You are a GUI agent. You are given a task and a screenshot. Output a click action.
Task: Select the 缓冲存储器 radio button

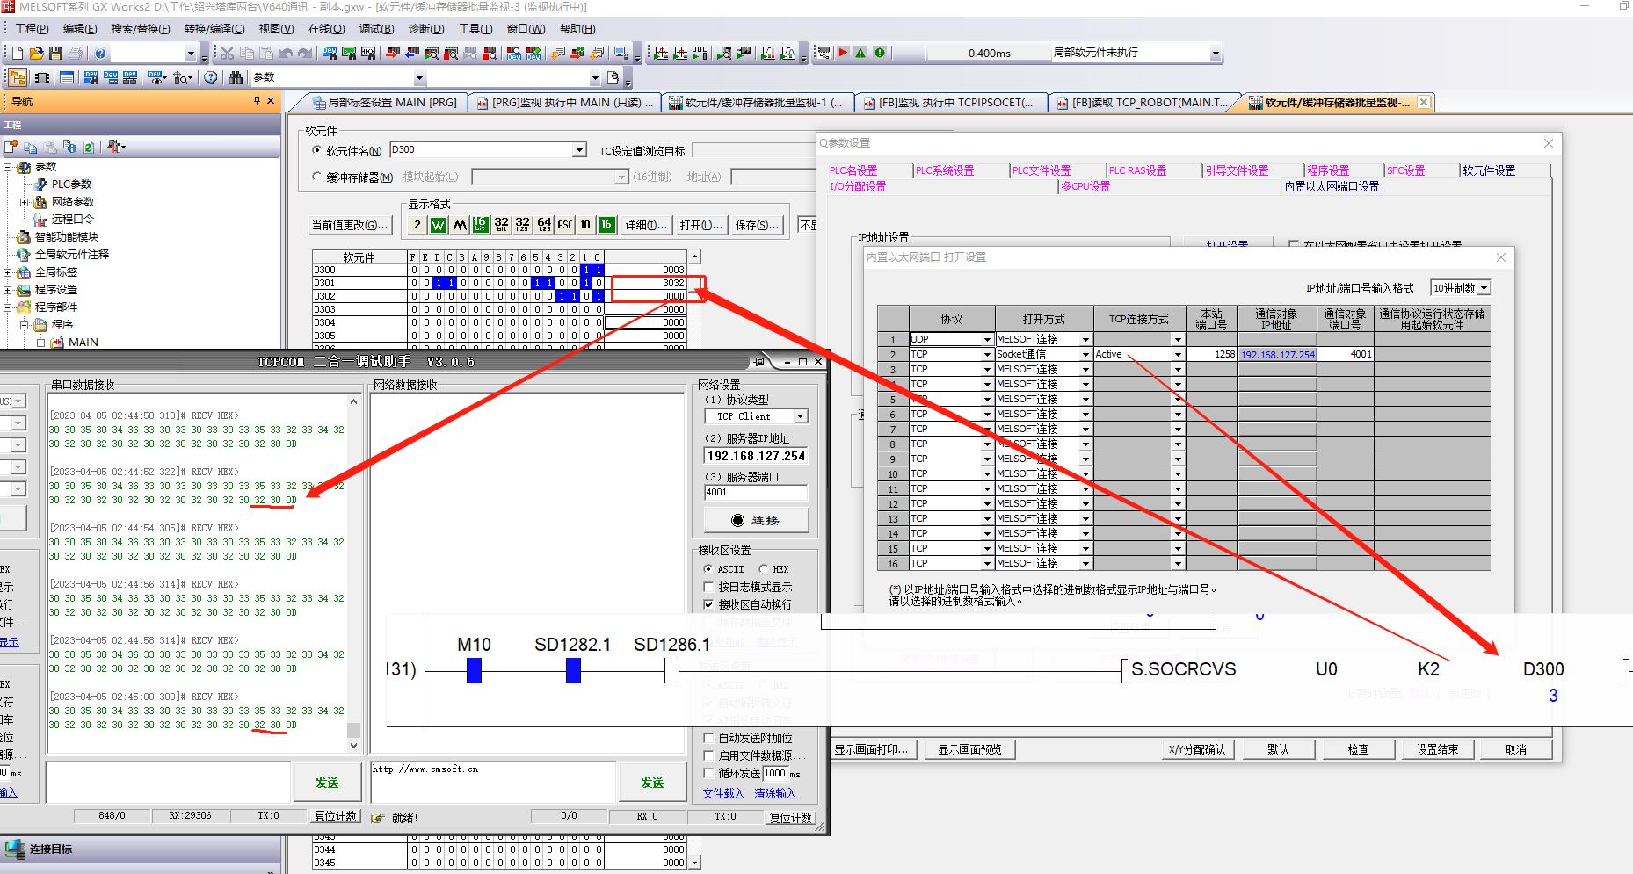tap(317, 177)
